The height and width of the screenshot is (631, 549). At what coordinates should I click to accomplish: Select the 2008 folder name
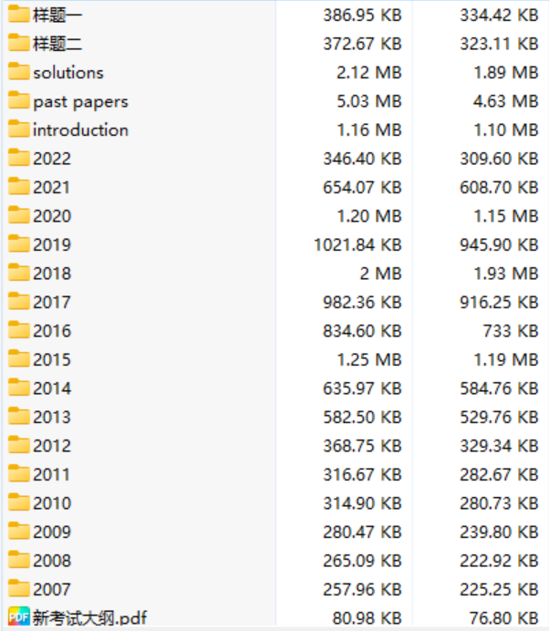click(51, 561)
